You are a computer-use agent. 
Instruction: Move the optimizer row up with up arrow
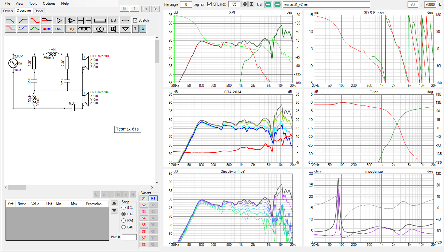[114, 203]
